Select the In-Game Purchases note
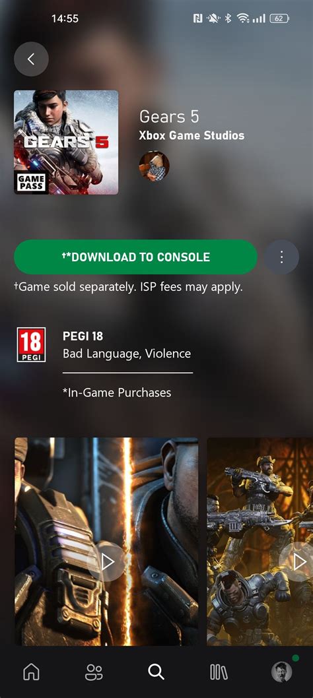Viewport: 313px width, 698px height. coord(117,392)
